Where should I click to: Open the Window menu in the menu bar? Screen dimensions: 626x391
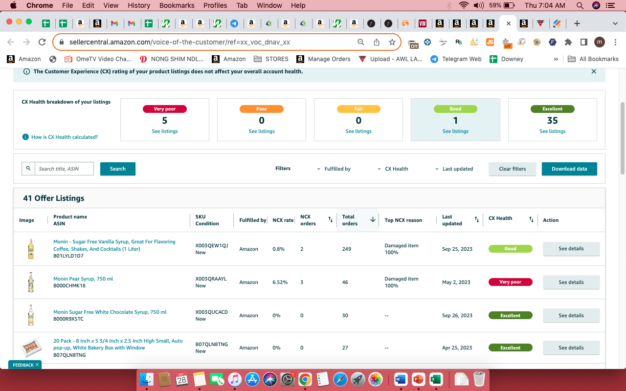click(269, 5)
